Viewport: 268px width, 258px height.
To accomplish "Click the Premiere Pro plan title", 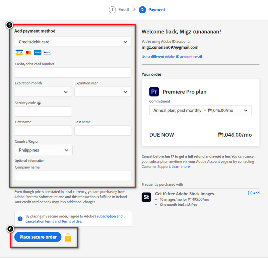I will pos(185,92).
